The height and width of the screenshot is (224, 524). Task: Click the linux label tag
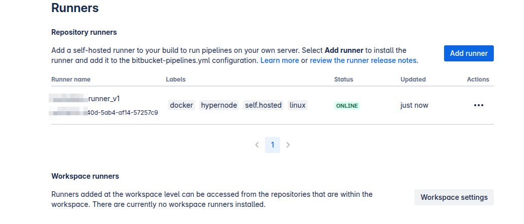[x=297, y=105]
